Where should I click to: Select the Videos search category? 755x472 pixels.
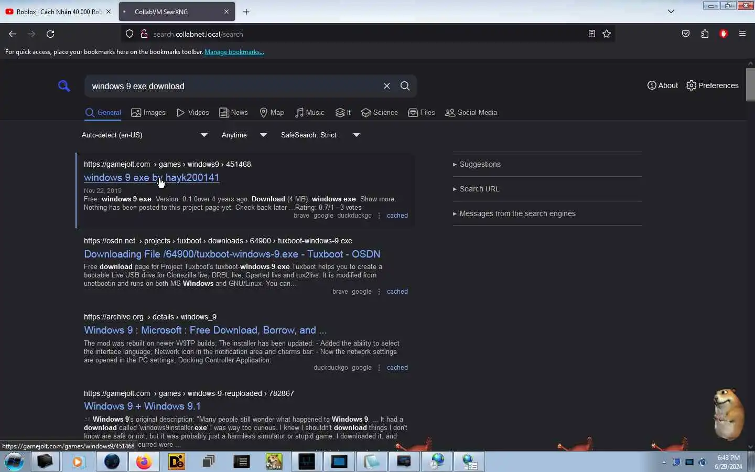coord(193,113)
